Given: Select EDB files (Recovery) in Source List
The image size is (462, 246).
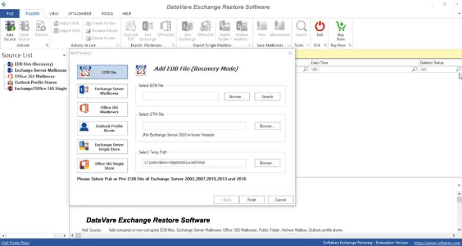Looking at the screenshot, I should click(x=33, y=64).
